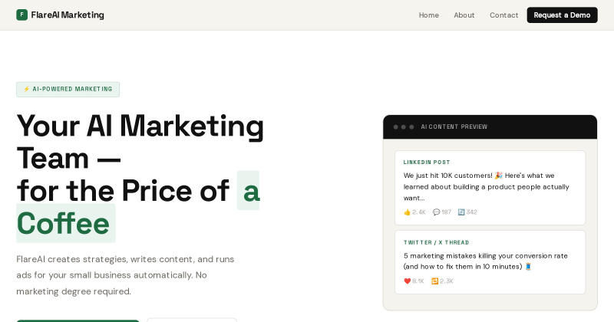Open the Home navigation link
The image size is (614, 322).
429,15
